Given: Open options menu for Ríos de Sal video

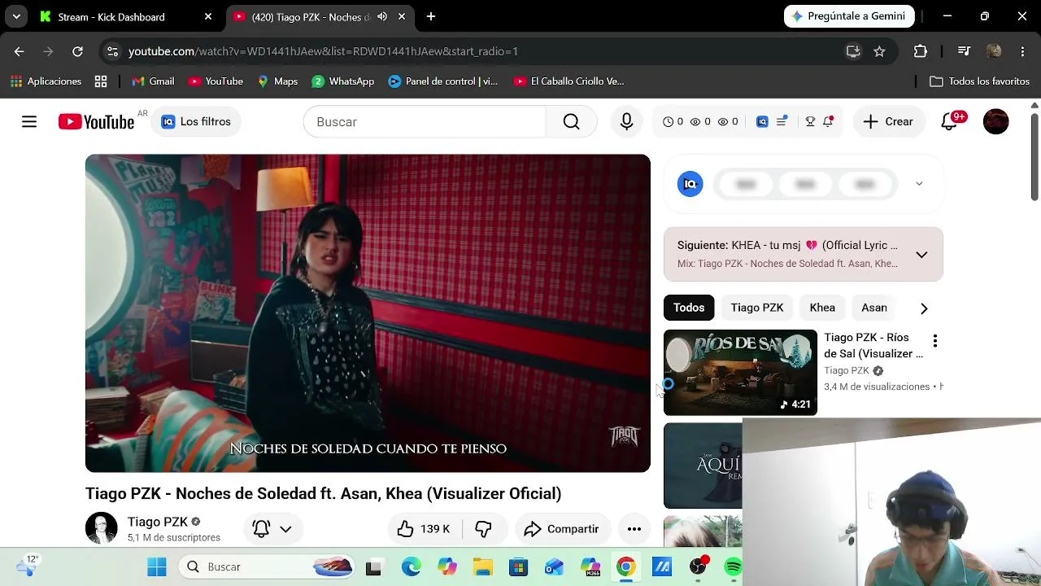Looking at the screenshot, I should coord(935,341).
